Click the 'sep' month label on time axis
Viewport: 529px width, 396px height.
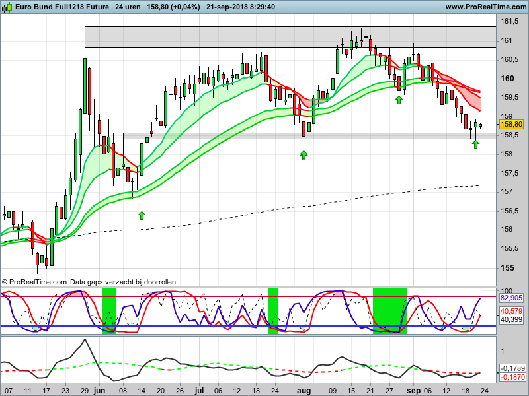pos(414,391)
